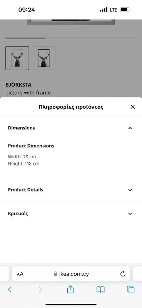Select the black-framed deer thumbnail
Image resolution: width=142 pixels, height=308 pixels.
[43, 58]
